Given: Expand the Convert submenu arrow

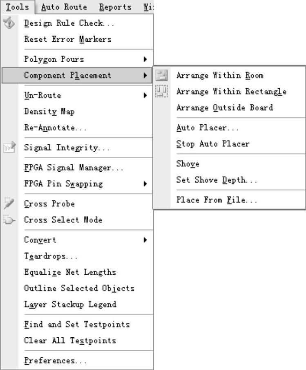Looking at the screenshot, I should pos(145,240).
